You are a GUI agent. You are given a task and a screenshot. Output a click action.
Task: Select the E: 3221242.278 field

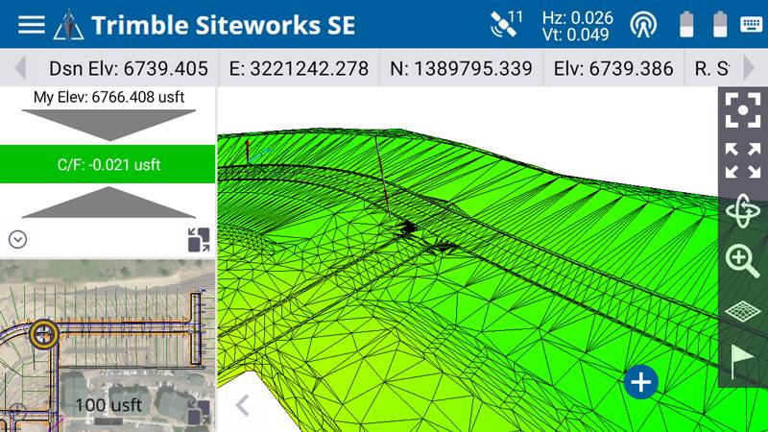tap(299, 68)
